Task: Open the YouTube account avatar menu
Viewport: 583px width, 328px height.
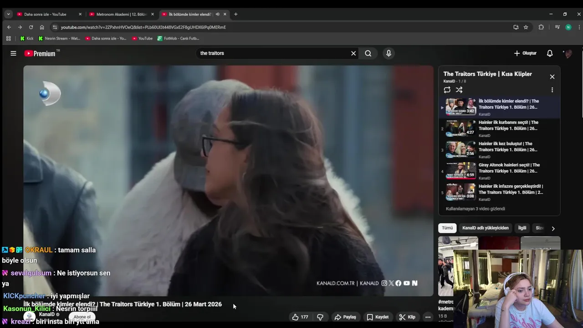Action: click(x=568, y=53)
